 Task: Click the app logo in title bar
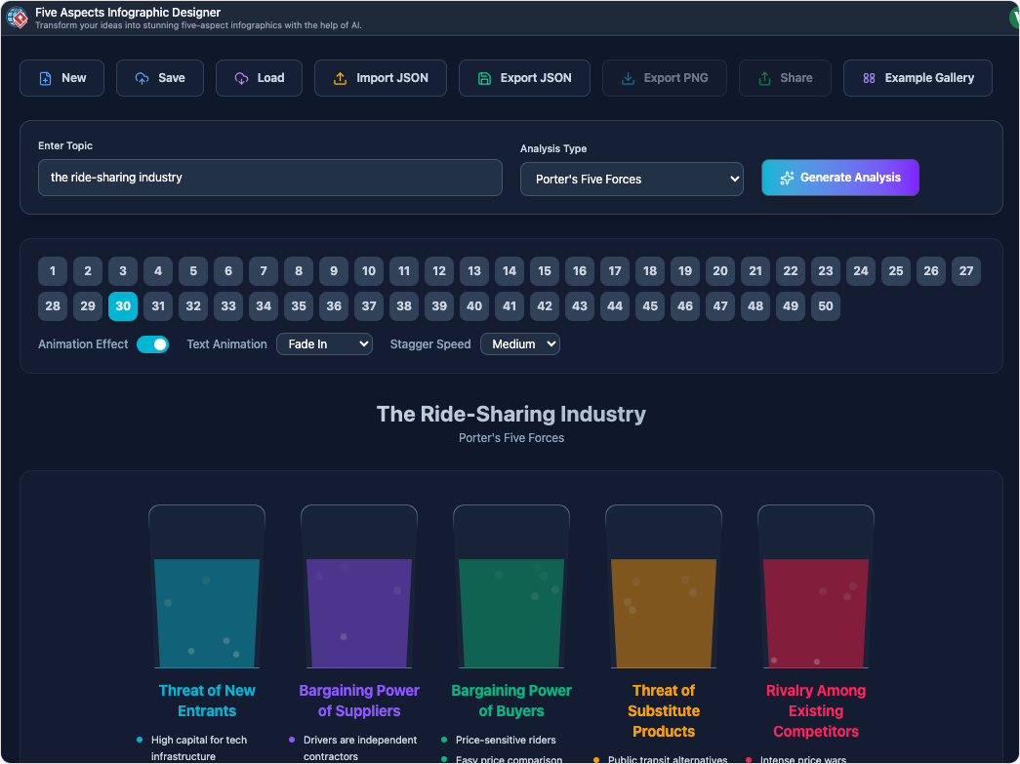point(17,18)
